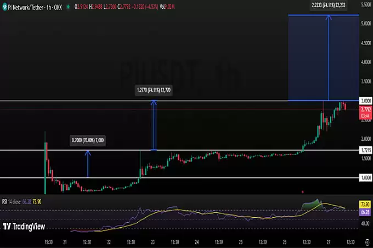Image resolution: width=373 pixels, height=248 pixels.
Task: Select the 2.2233 (74.11%) measurement label
Action: tap(328, 4)
